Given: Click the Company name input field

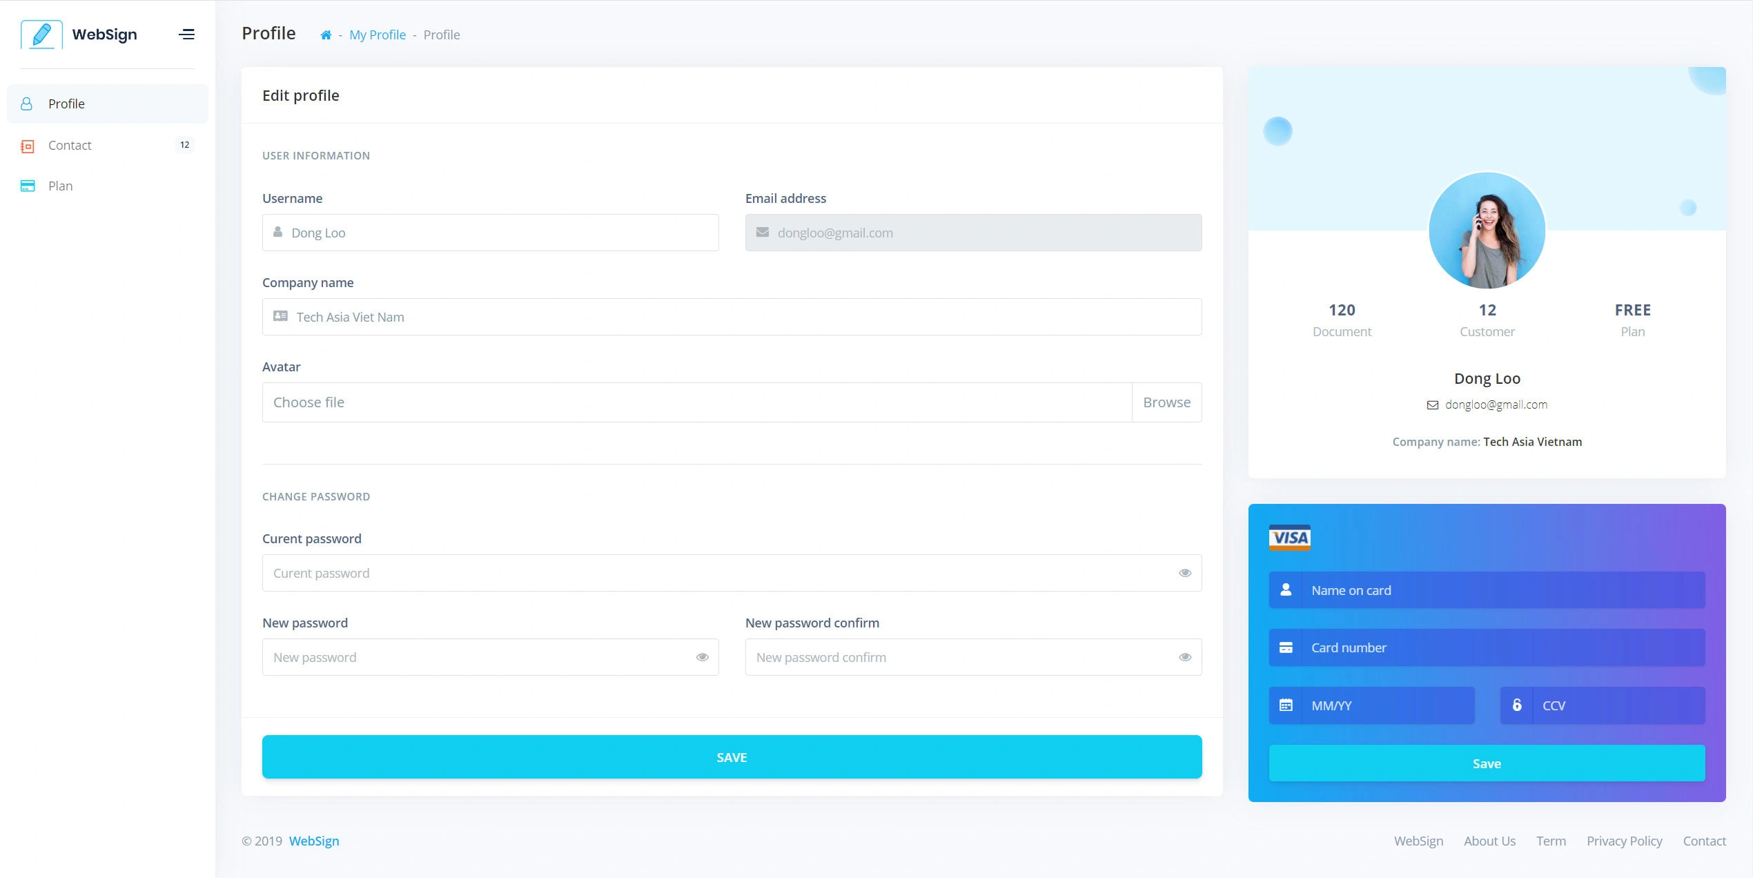Looking at the screenshot, I should 732,318.
